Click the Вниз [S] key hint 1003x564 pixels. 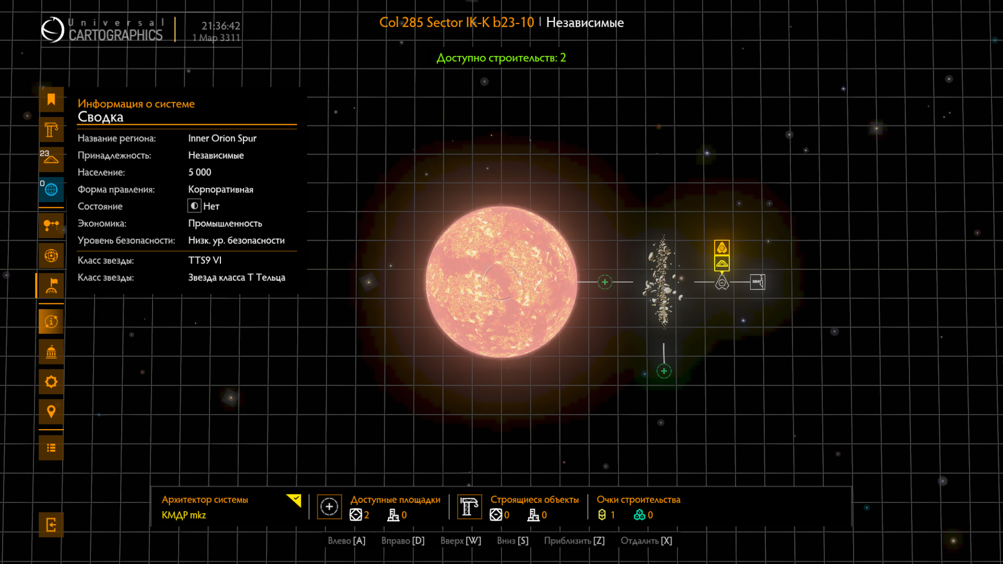[512, 540]
